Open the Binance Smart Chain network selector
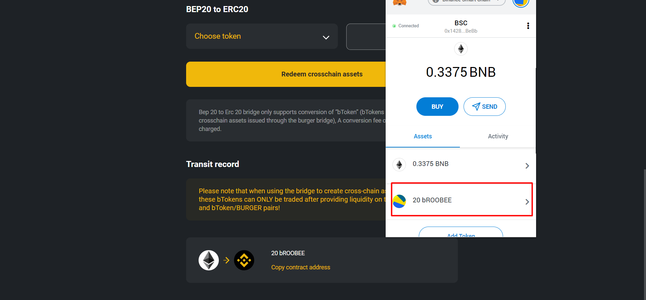Screen dimensions: 646x300 click(467, 2)
